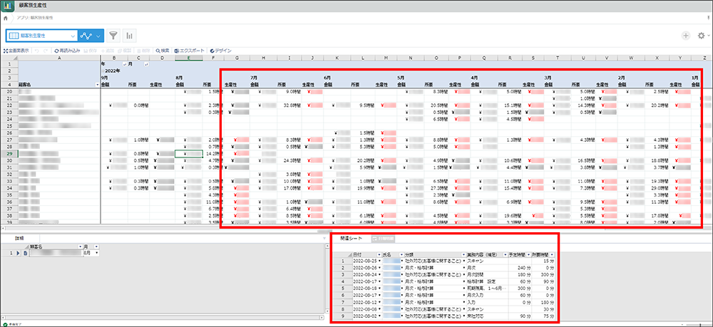Expand the graph selector chevron
The width and height of the screenshot is (713, 327).
pyautogui.click(x=98, y=36)
